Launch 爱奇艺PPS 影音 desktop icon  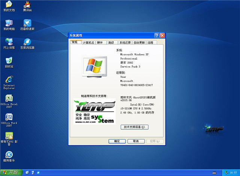coord(9,136)
